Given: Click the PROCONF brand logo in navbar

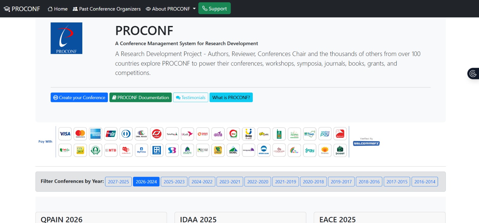Looking at the screenshot, I should tap(22, 9).
